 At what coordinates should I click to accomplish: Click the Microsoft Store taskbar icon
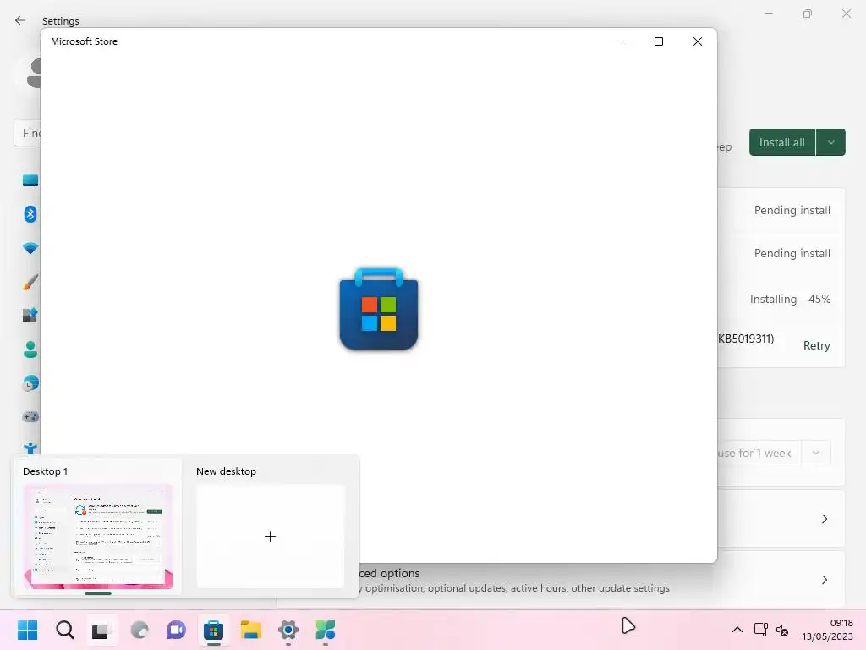tap(213, 630)
